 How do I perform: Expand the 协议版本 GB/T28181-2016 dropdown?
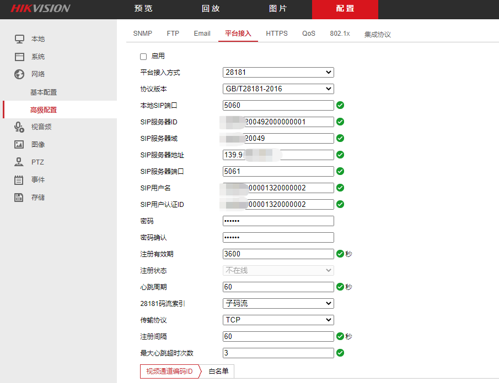coord(278,89)
